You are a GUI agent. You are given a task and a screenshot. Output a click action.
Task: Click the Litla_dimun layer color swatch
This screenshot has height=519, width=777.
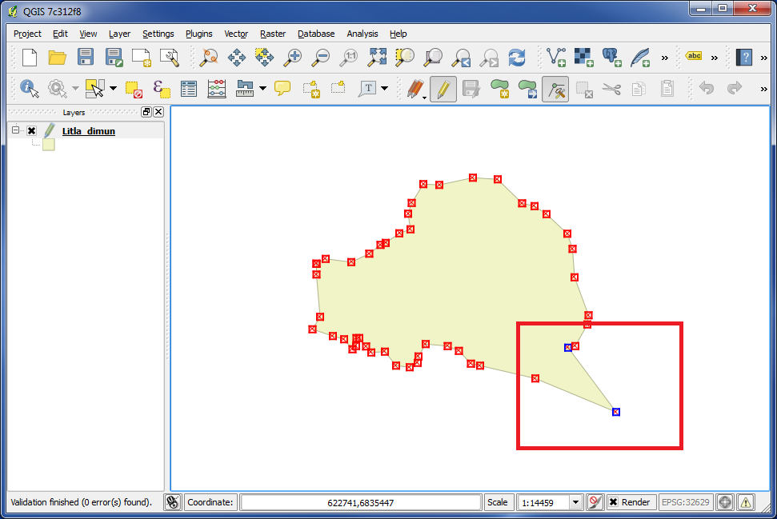49,145
